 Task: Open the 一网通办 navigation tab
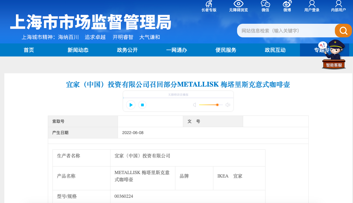tap(176, 50)
